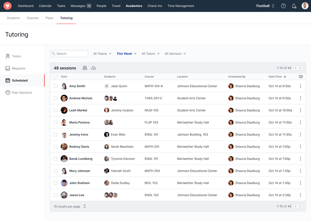This screenshot has height=221, width=311.
Task: Check the box for Leah Markel's session
Action: coord(56,110)
